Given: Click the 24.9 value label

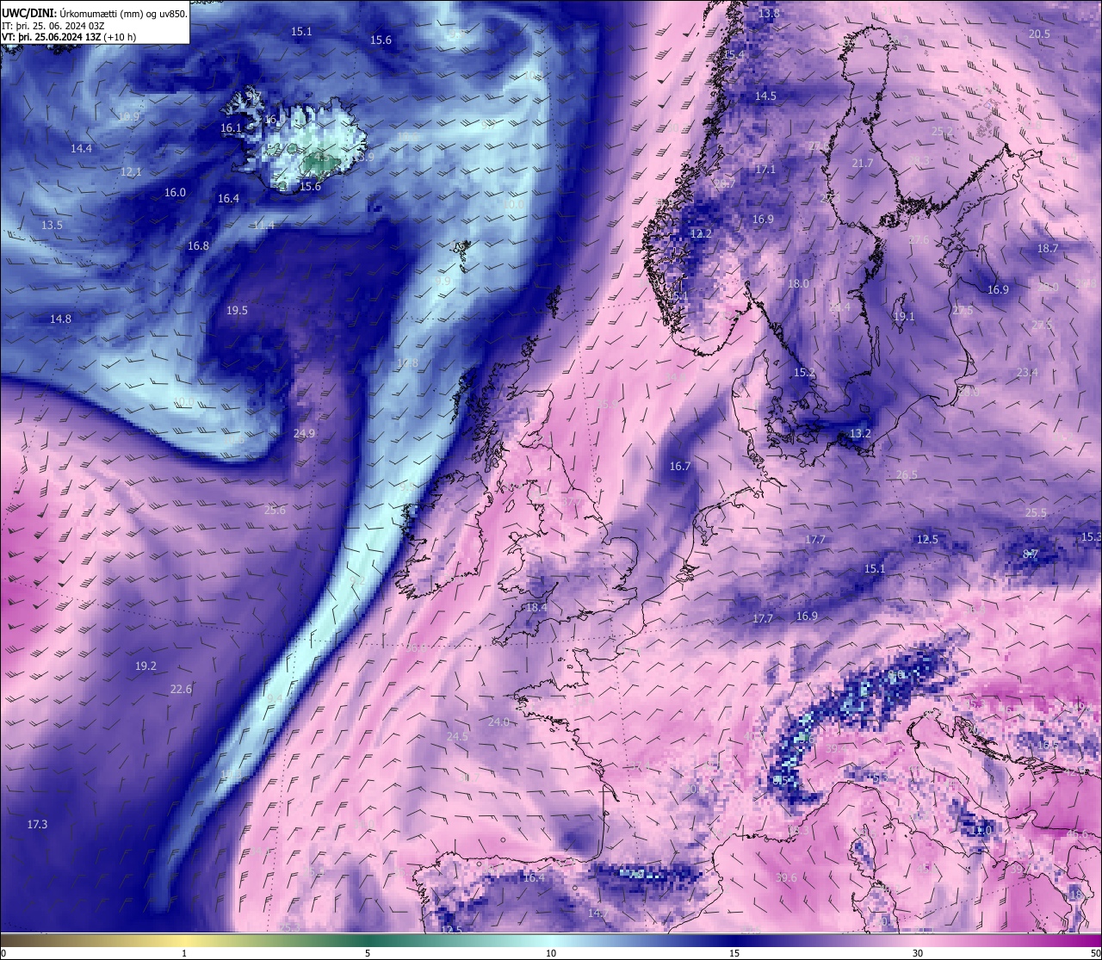Looking at the screenshot, I should [304, 434].
